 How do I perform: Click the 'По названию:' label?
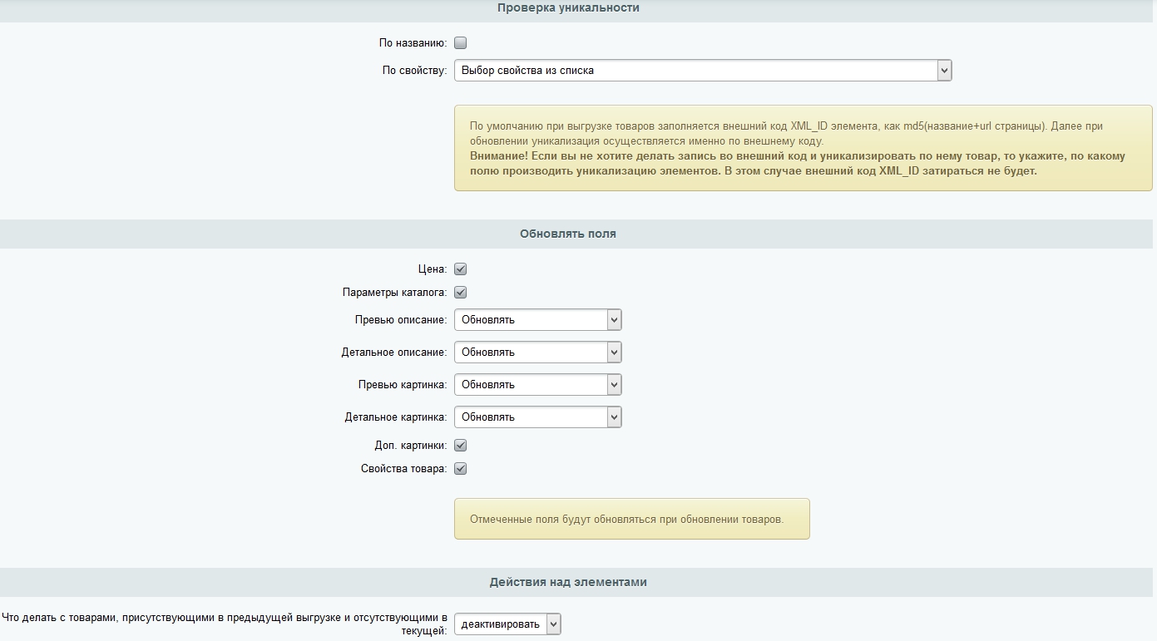[x=413, y=43]
